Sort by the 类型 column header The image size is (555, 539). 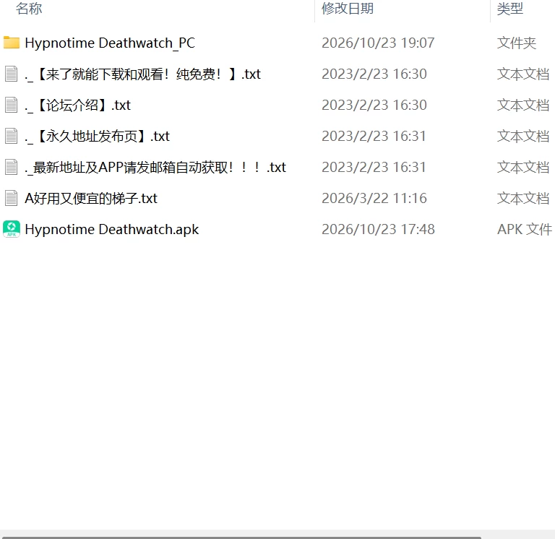click(x=509, y=9)
